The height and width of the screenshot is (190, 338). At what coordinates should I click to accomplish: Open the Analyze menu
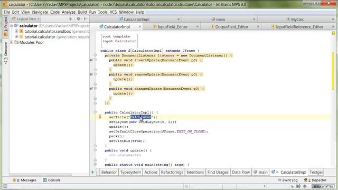[x=69, y=12]
